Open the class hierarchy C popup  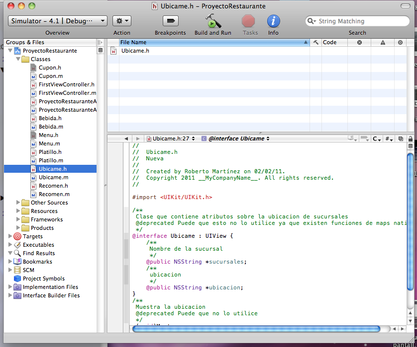[x=377, y=139]
